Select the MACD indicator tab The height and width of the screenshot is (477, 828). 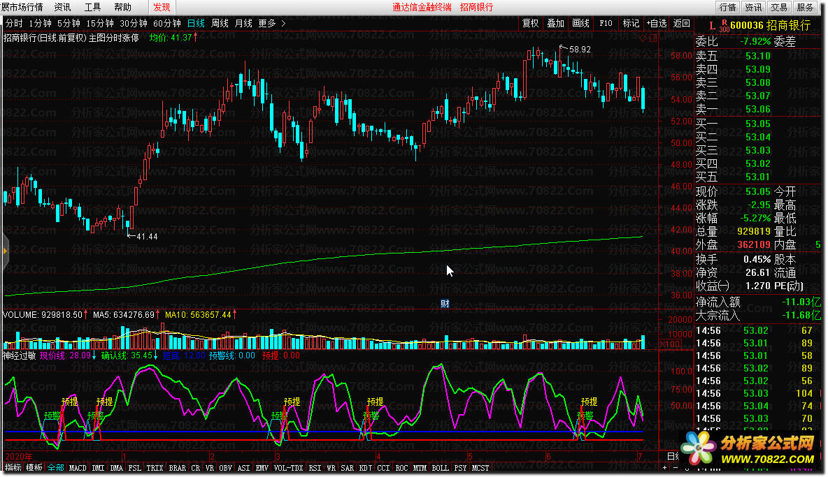[x=78, y=467]
